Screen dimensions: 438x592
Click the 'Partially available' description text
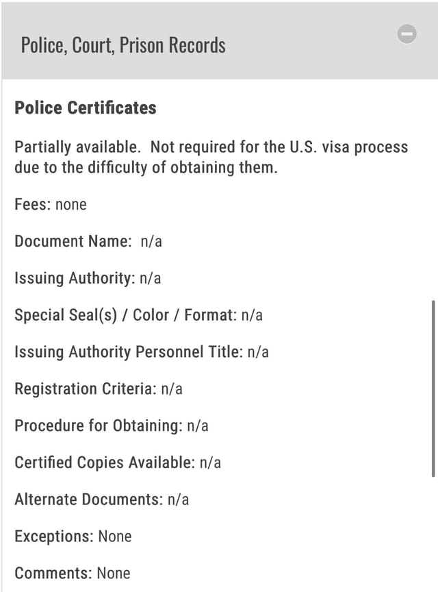pos(211,157)
